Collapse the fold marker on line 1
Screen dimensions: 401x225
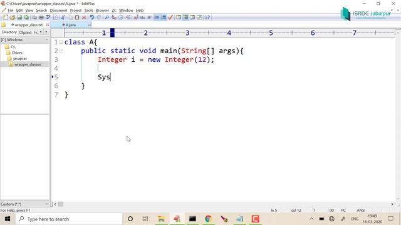61,42
